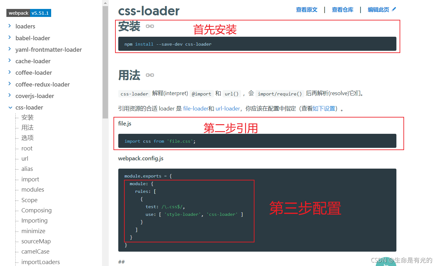Open the coffee-redux-loader sidebar entry
Screen dimensions: 437x266
point(43,84)
